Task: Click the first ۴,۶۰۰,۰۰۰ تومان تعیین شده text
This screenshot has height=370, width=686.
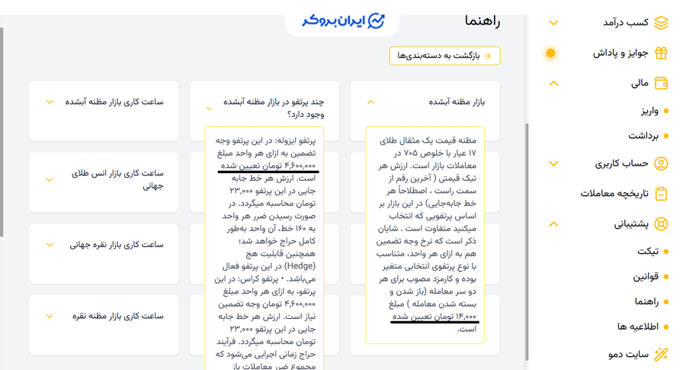Action: coord(268,166)
